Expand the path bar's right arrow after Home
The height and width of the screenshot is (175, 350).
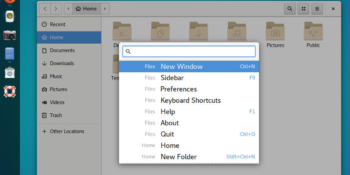click(105, 8)
